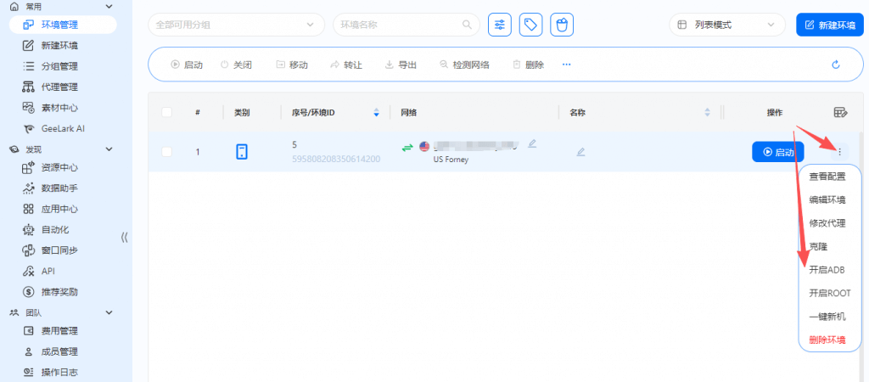Click the pencil icon to edit environment name
This screenshot has width=869, height=382.
click(580, 152)
